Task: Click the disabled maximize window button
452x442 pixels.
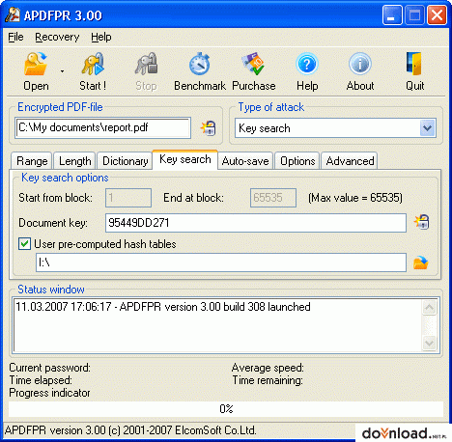Action: 414,14
